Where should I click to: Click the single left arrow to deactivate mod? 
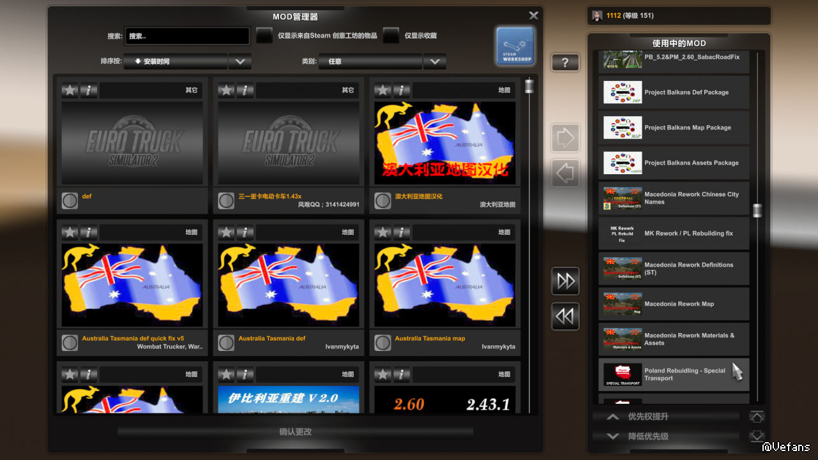[565, 173]
